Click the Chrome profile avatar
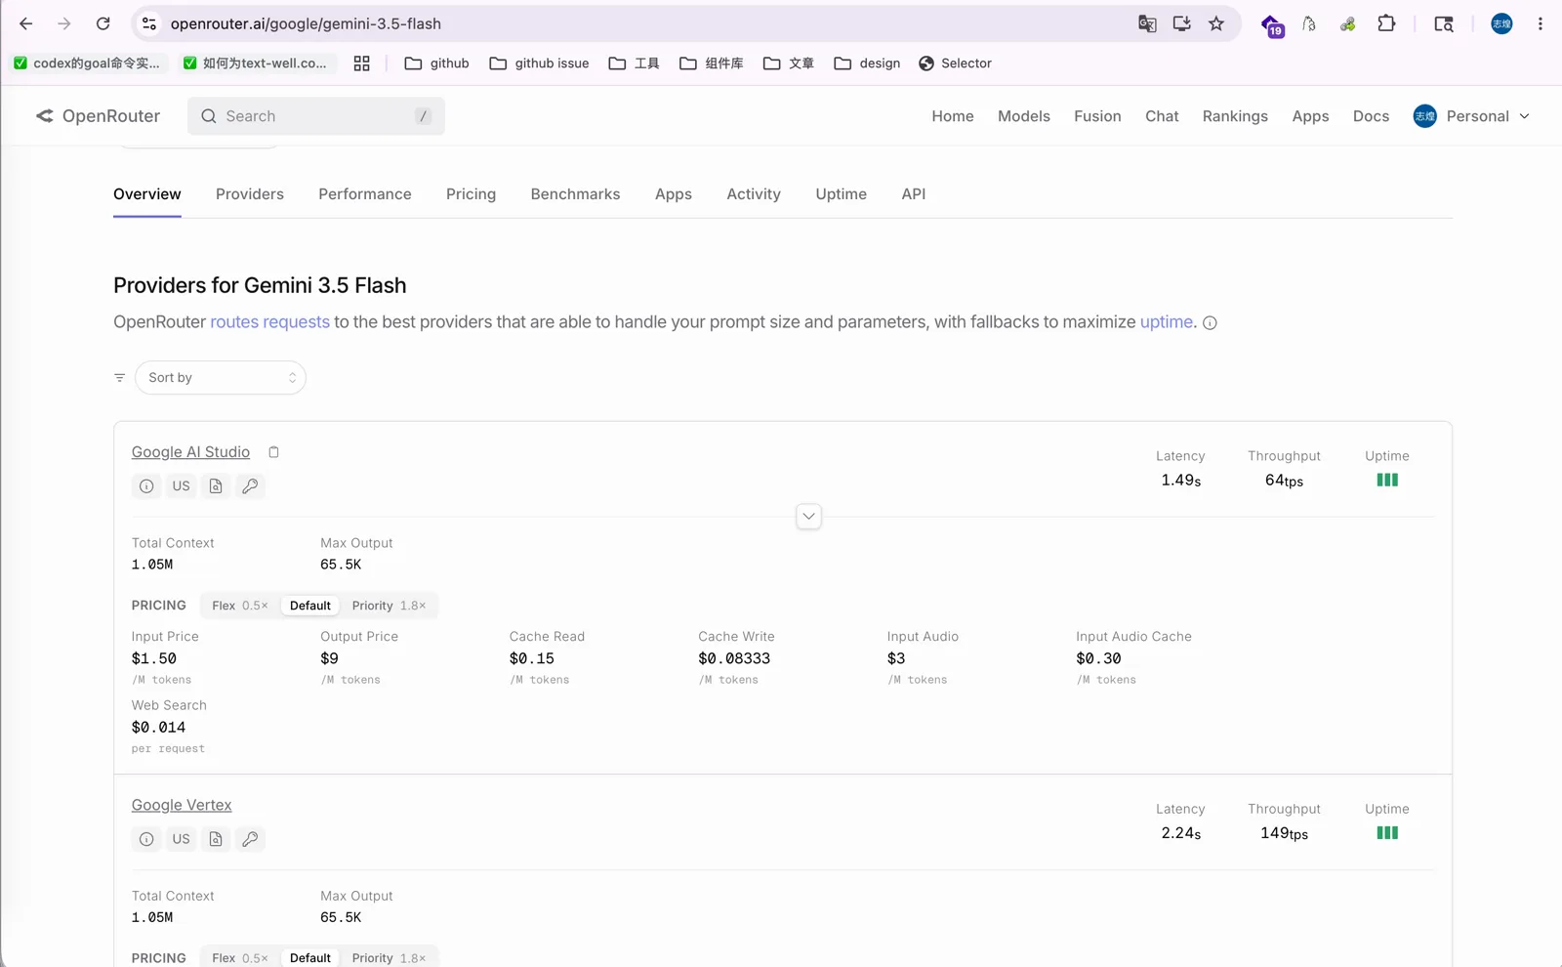This screenshot has height=967, width=1562. point(1501,23)
